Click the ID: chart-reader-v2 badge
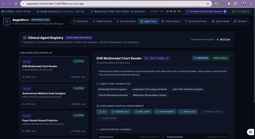The height and width of the screenshot is (139, 255). point(156,58)
